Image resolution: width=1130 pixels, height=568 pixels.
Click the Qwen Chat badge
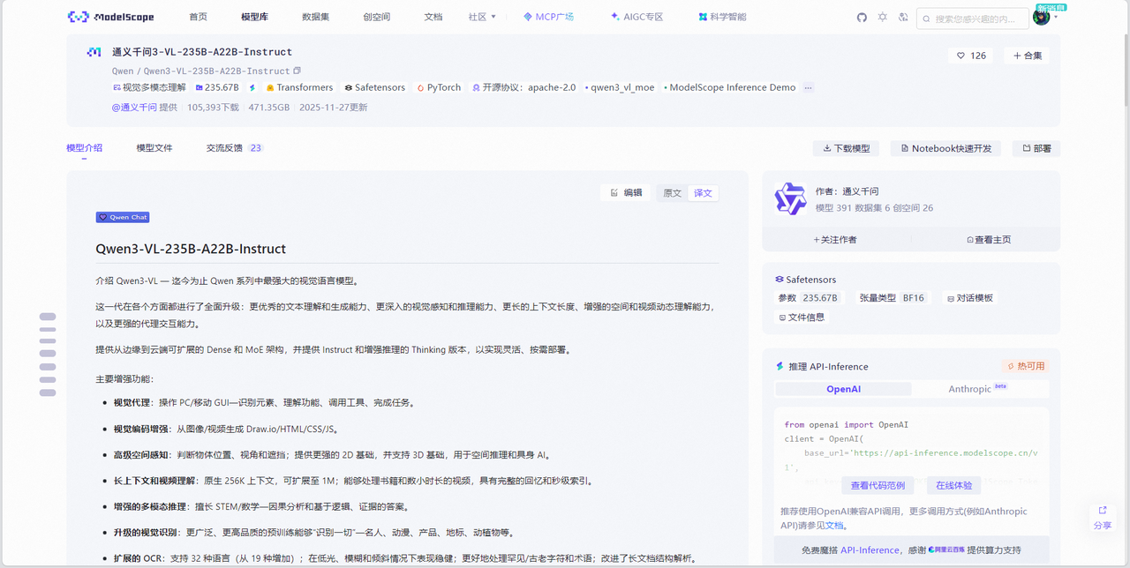[123, 217]
